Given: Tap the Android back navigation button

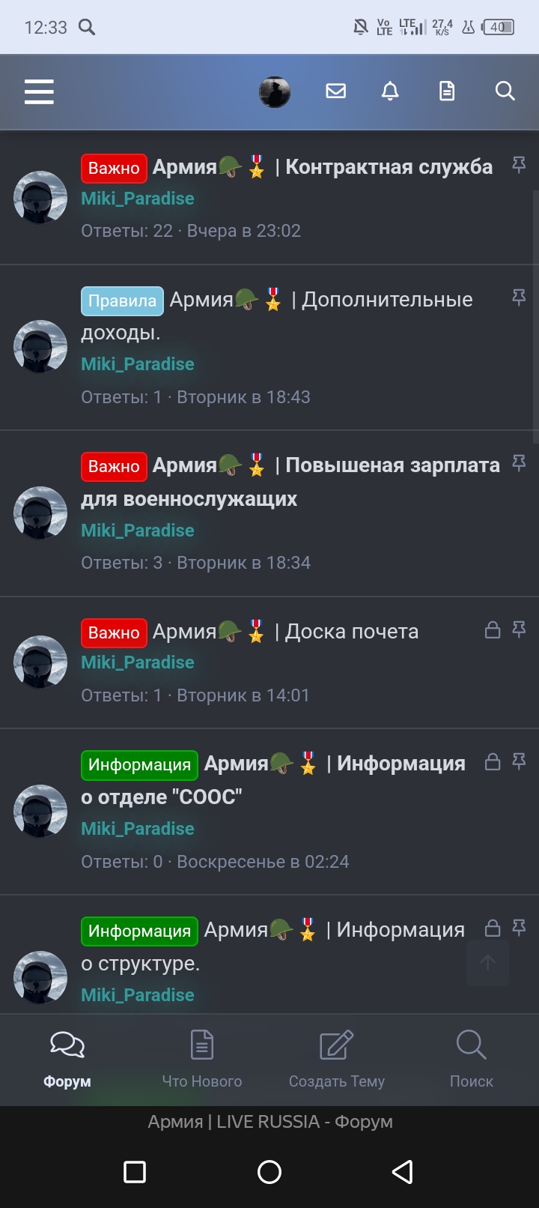Looking at the screenshot, I should pos(403,1172).
